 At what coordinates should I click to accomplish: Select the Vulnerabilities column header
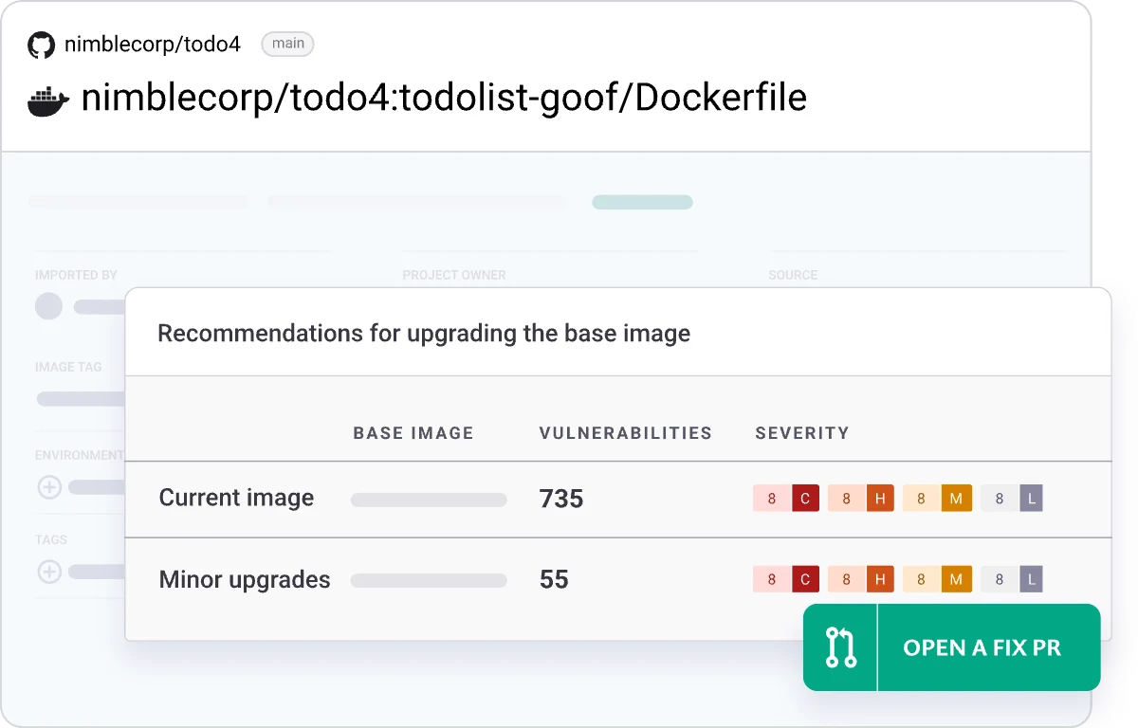pos(625,433)
